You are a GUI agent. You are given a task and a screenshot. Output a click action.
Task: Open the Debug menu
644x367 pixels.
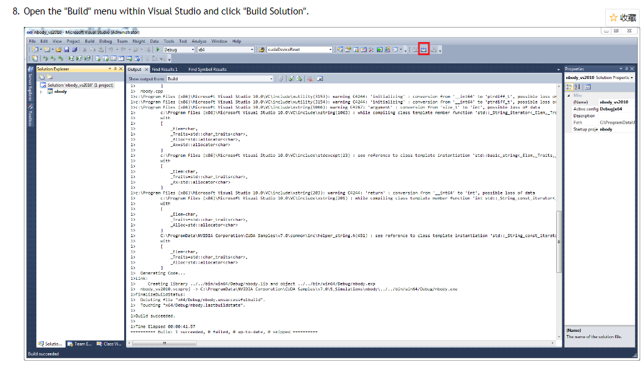[105, 41]
